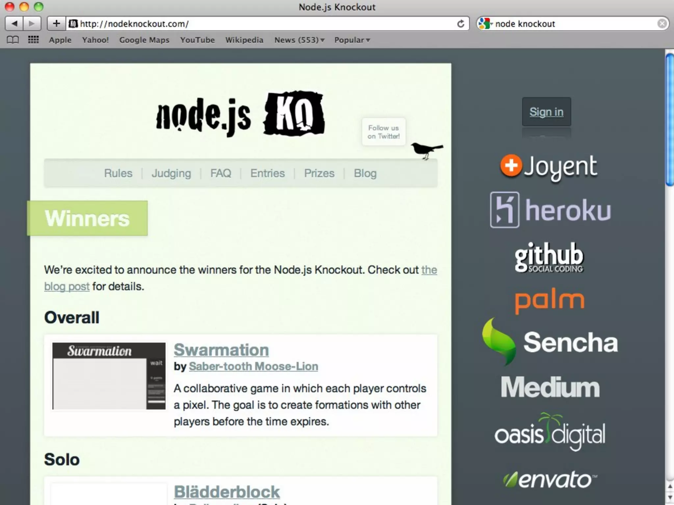The width and height of the screenshot is (674, 505).
Task: Open the Swarmation title link
Action: coord(221,350)
